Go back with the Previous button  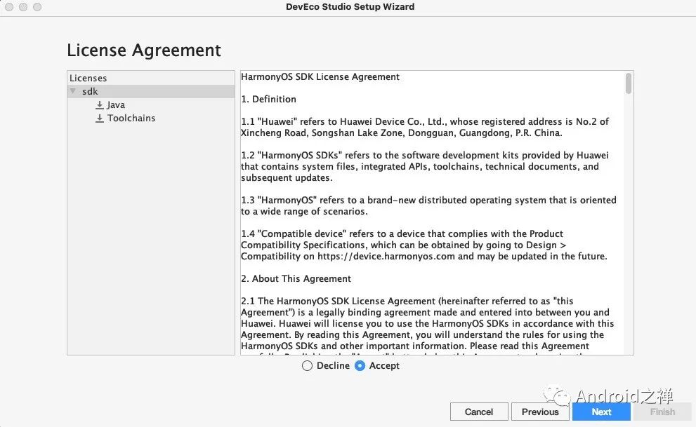[x=540, y=412]
